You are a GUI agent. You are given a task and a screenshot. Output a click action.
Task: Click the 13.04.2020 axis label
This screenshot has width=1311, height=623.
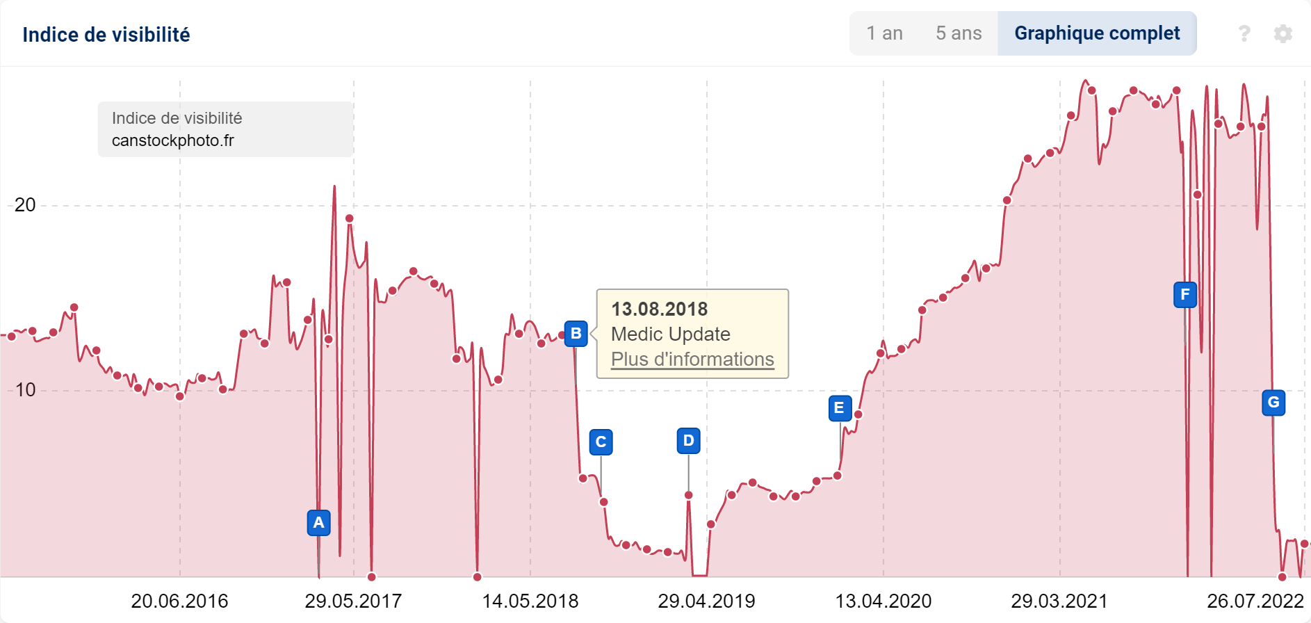click(883, 601)
